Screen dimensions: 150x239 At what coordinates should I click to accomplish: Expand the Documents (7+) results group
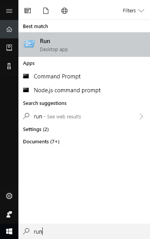(41, 142)
